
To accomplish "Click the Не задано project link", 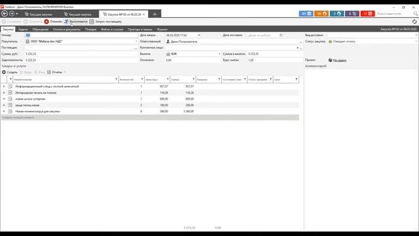I will coord(340,60).
